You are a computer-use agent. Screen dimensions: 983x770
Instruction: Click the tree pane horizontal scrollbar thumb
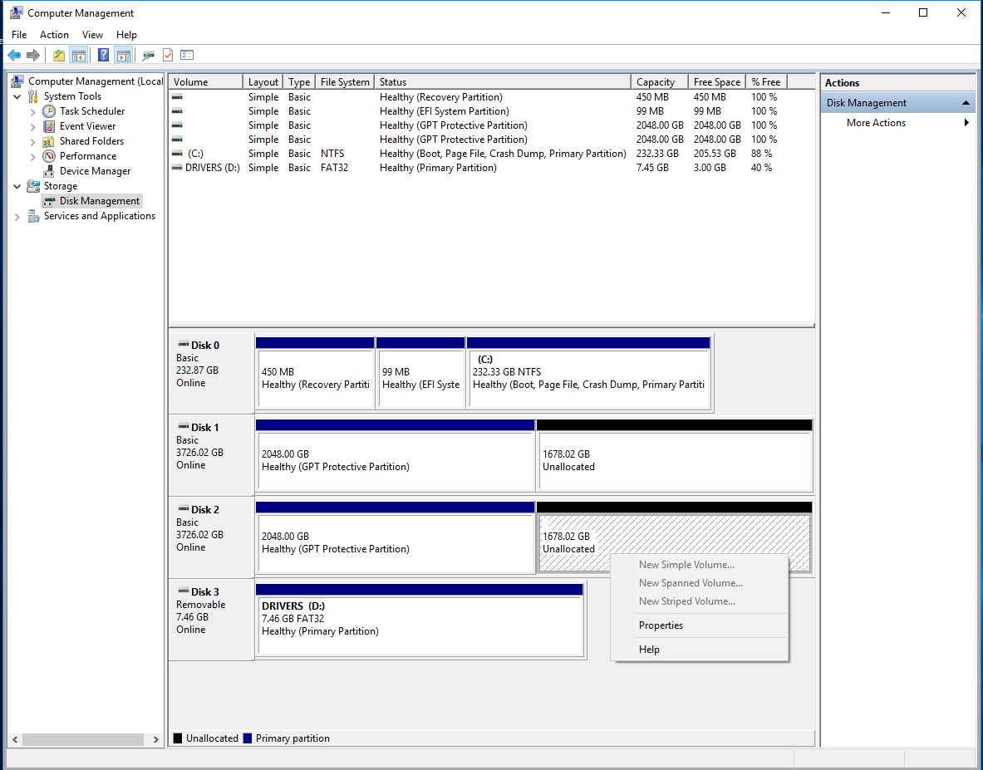tap(83, 739)
